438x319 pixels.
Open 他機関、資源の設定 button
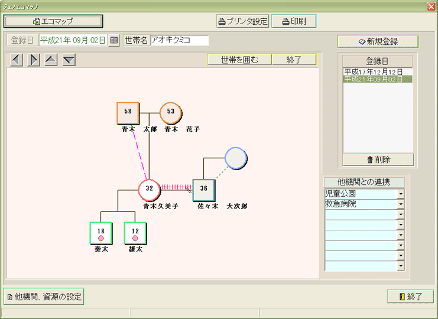tap(44, 297)
